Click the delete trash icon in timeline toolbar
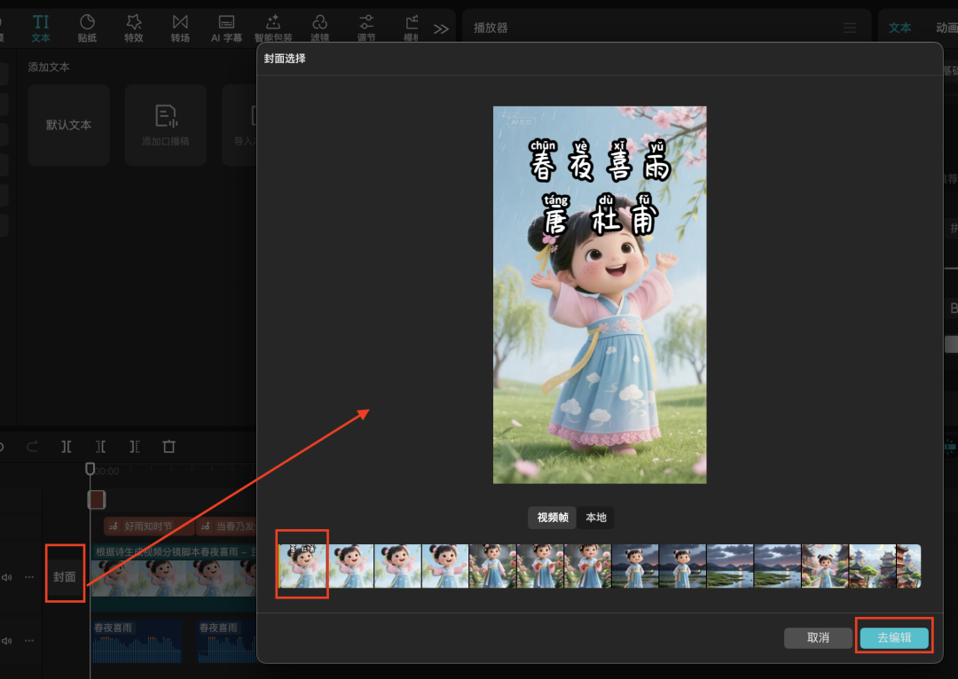Viewport: 958px width, 679px height. pyautogui.click(x=169, y=447)
